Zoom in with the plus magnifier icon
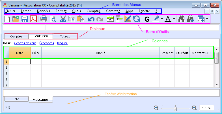The width and height of the screenshot is (222, 114). point(194,108)
